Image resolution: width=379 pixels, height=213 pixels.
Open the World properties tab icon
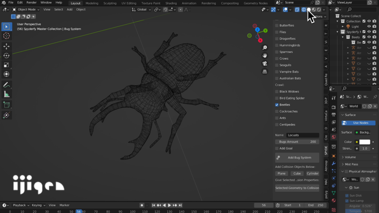(x=334, y=137)
